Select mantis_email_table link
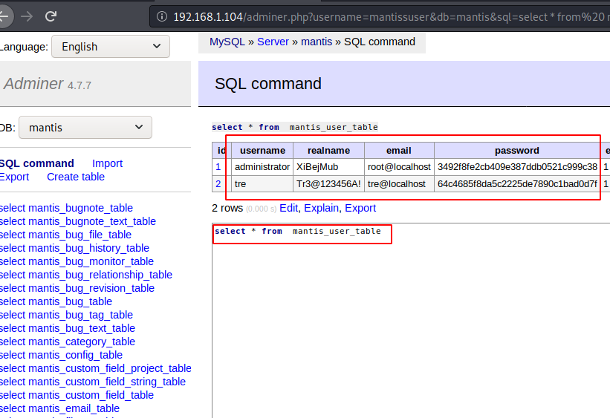This screenshot has height=418, width=610. [74, 408]
